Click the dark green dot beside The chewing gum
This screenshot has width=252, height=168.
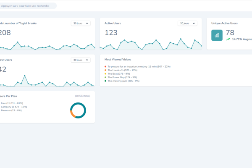[105, 81]
